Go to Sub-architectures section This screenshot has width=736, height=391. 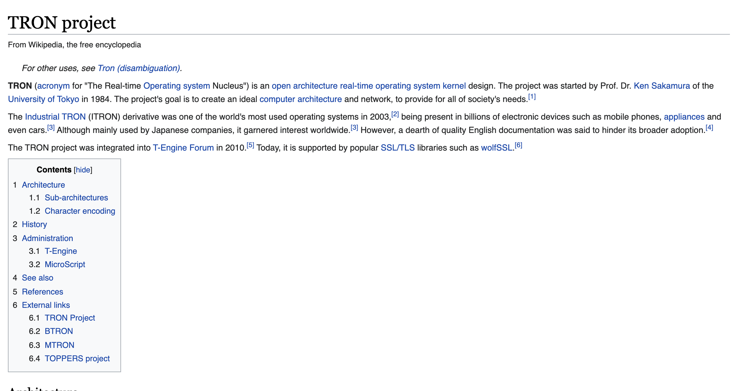pos(76,198)
